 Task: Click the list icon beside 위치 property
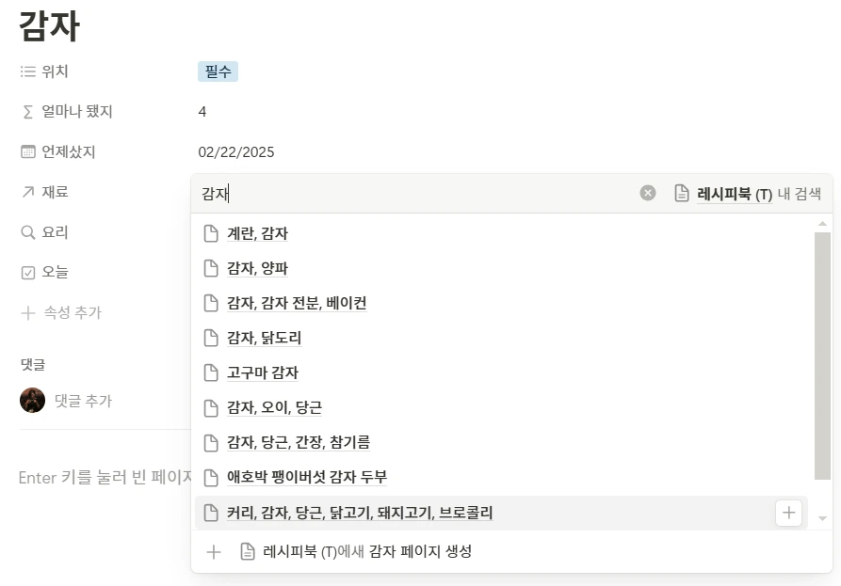coord(28,71)
